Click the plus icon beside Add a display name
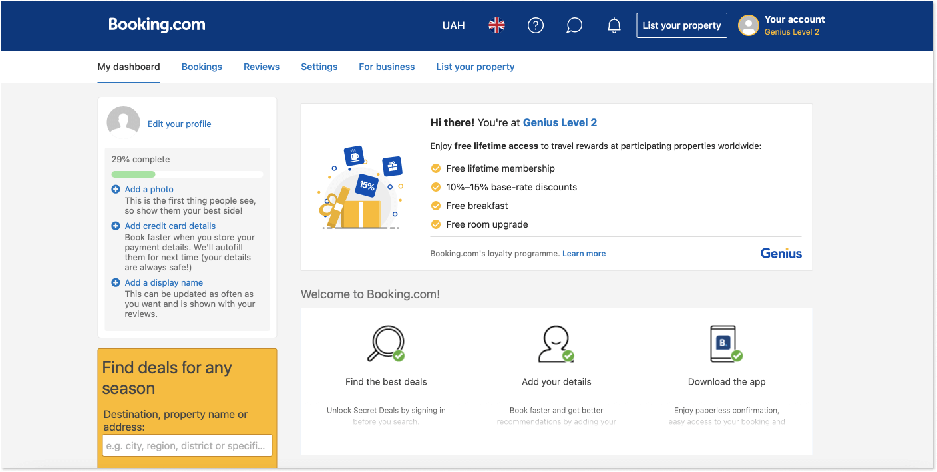This screenshot has width=937, height=472. (x=116, y=283)
